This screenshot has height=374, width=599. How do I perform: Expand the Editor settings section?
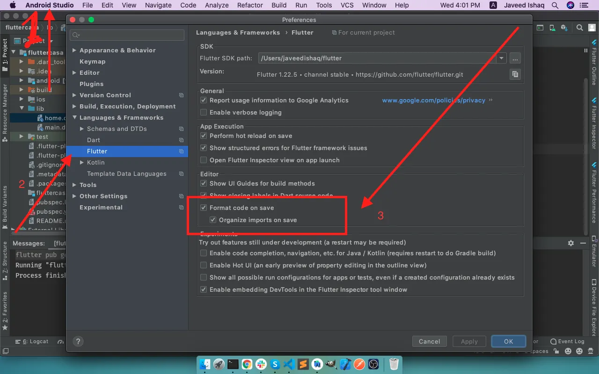coord(74,73)
